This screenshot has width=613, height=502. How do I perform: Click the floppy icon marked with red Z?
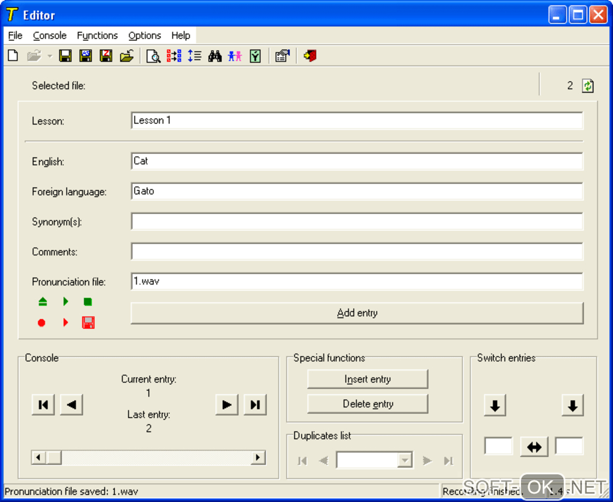(106, 56)
